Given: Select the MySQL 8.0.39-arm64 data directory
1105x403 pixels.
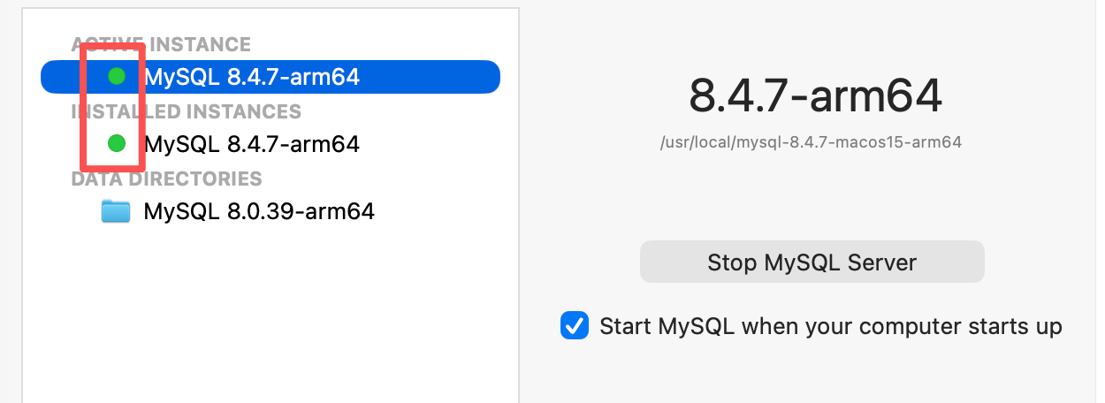Looking at the screenshot, I should point(258,211).
